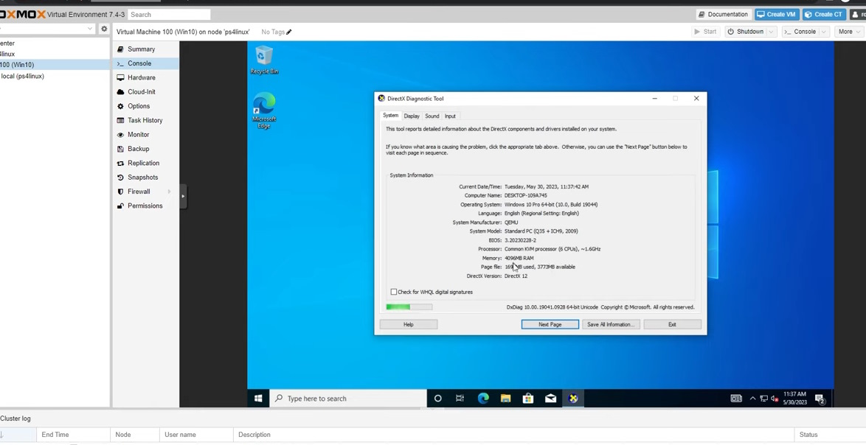
Task: Open the Cloud-Init panel
Action: (x=141, y=91)
